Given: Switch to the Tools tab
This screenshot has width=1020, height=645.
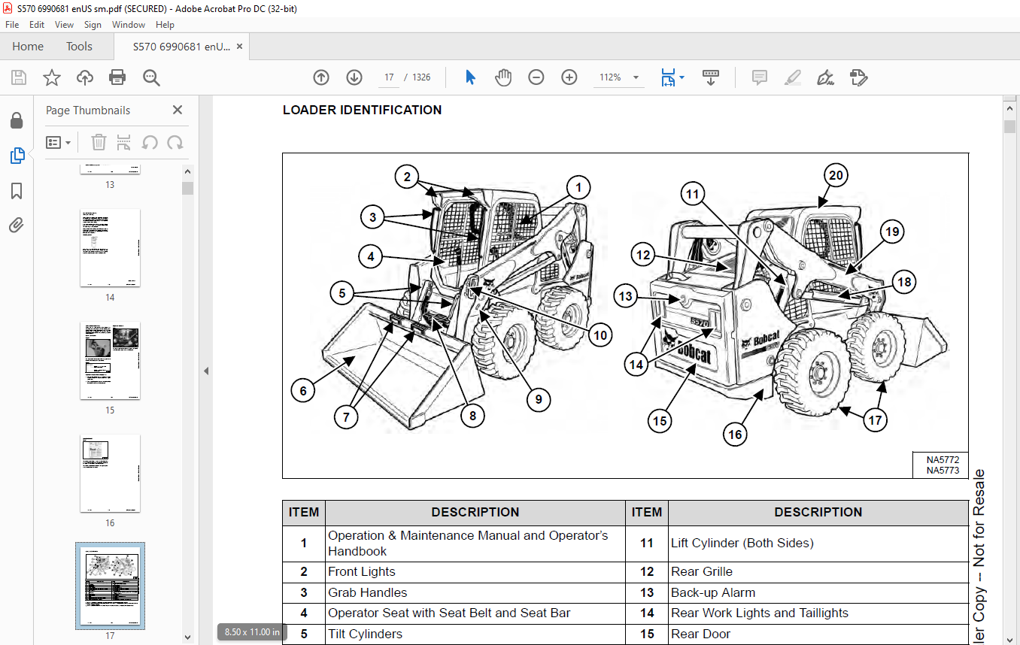Looking at the screenshot, I should pos(79,47).
